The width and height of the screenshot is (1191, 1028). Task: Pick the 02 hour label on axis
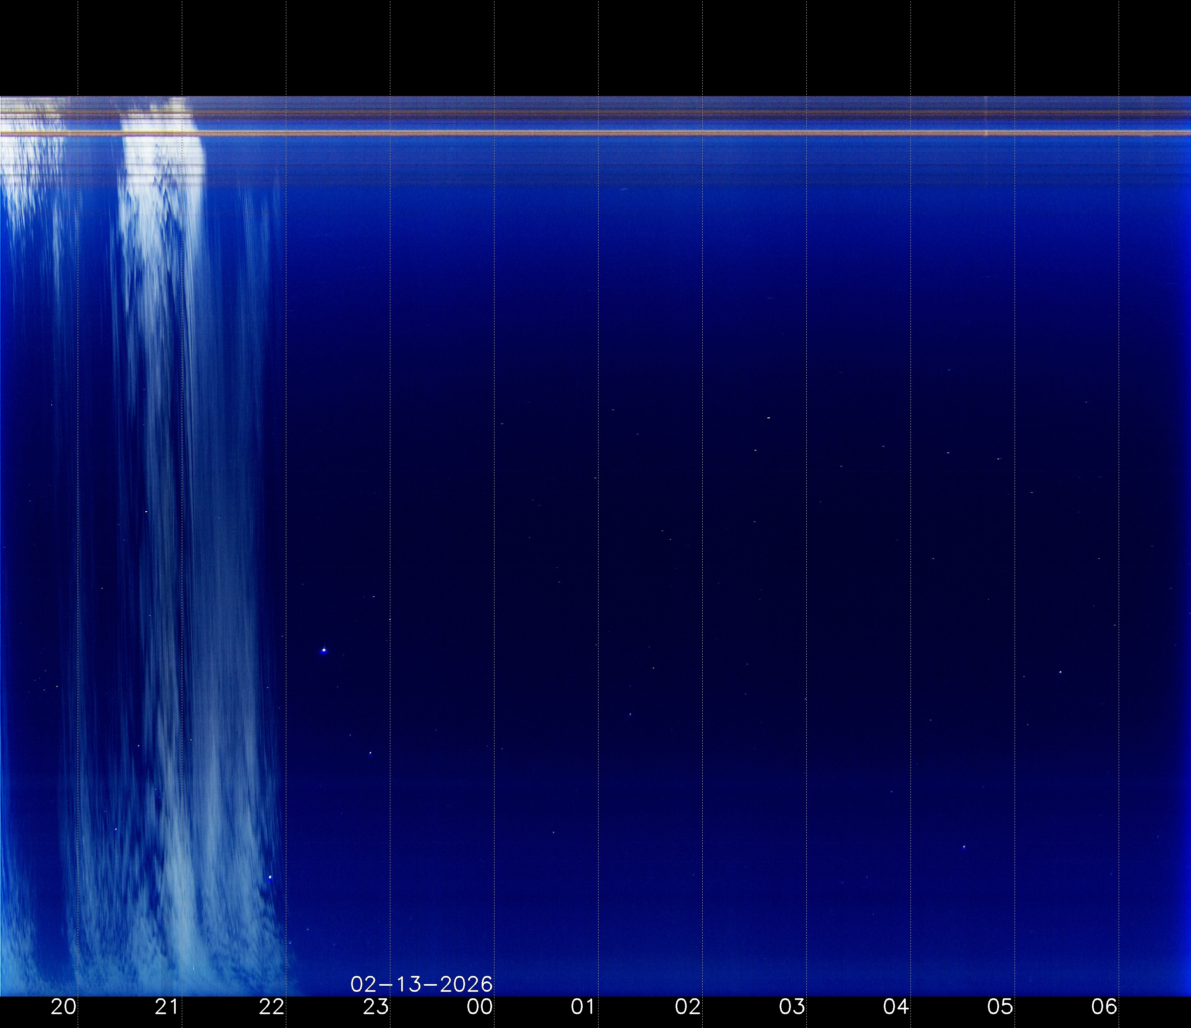pos(687,1007)
